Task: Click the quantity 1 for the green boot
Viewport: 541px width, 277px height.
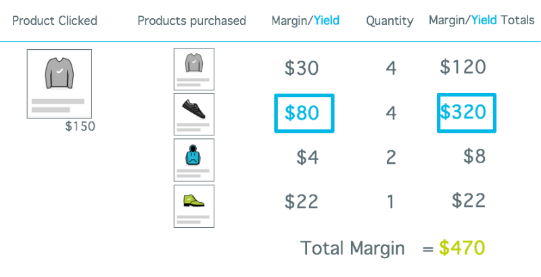Action: pyautogui.click(x=391, y=202)
